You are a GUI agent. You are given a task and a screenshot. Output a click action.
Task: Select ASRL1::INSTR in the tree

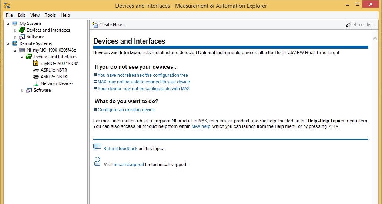point(54,70)
